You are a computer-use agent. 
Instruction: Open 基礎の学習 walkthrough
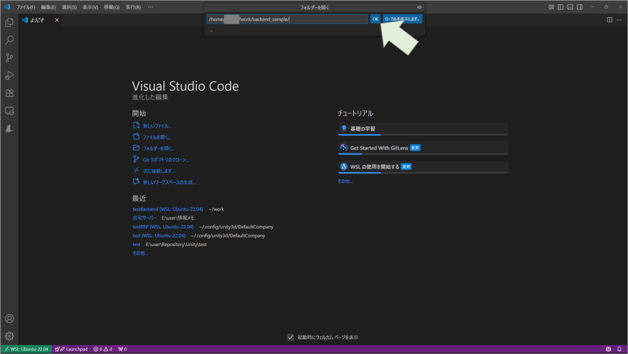tap(423, 129)
